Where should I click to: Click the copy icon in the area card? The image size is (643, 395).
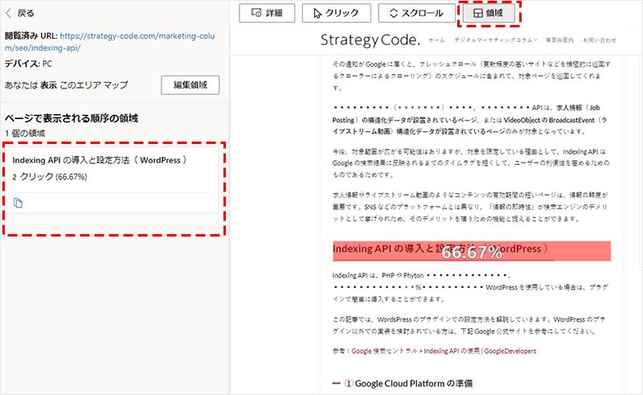click(18, 203)
